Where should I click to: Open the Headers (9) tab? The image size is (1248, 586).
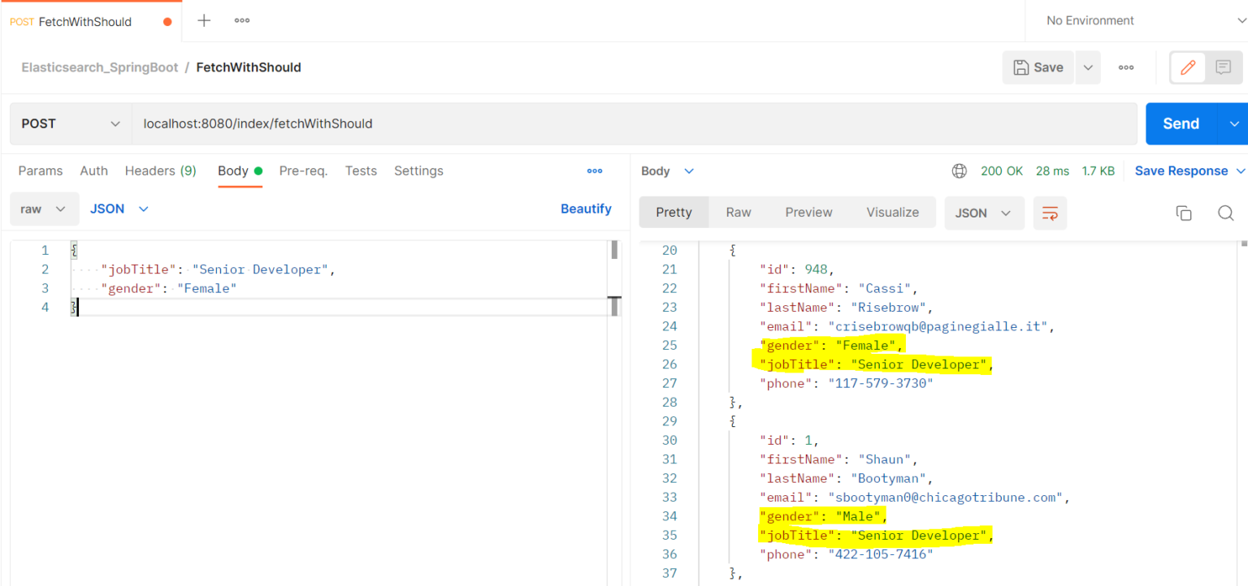click(160, 170)
